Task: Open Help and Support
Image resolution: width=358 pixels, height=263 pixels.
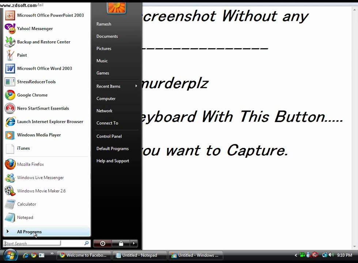Action: [x=113, y=161]
